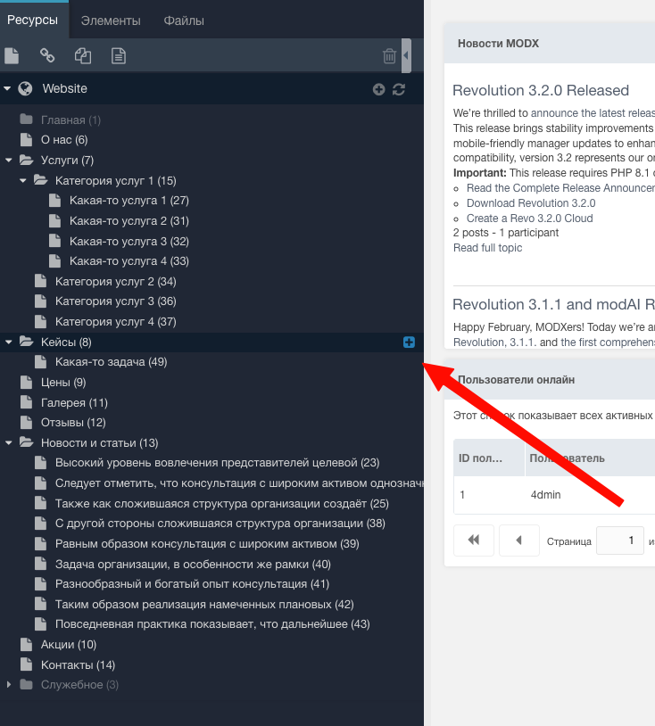Screen dimensions: 655x726
Task: Refresh the Website resource tree
Action: pyautogui.click(x=399, y=89)
